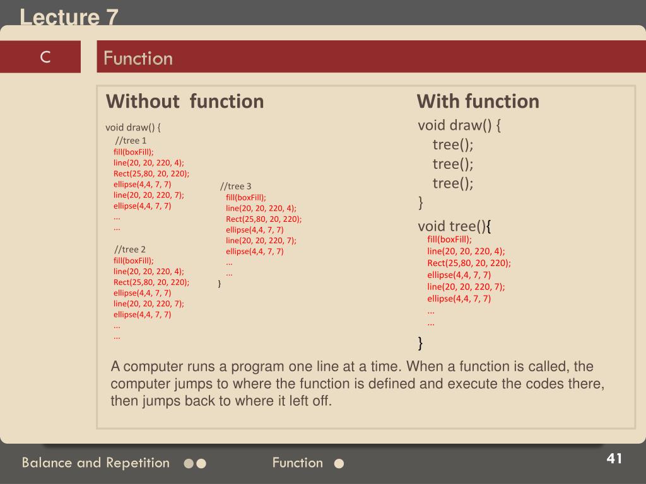Click second dot beside Balance and Repetition
The height and width of the screenshot is (484, 646).
tap(201, 464)
